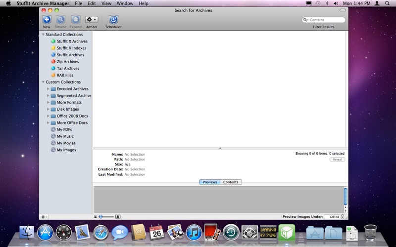Select StuffIt X Archives collection

click(x=72, y=41)
